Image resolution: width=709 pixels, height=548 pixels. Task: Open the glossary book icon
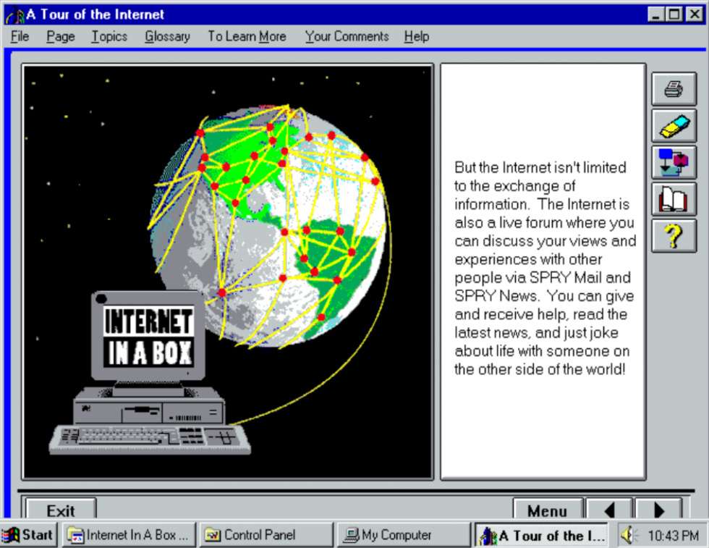pyautogui.click(x=674, y=199)
